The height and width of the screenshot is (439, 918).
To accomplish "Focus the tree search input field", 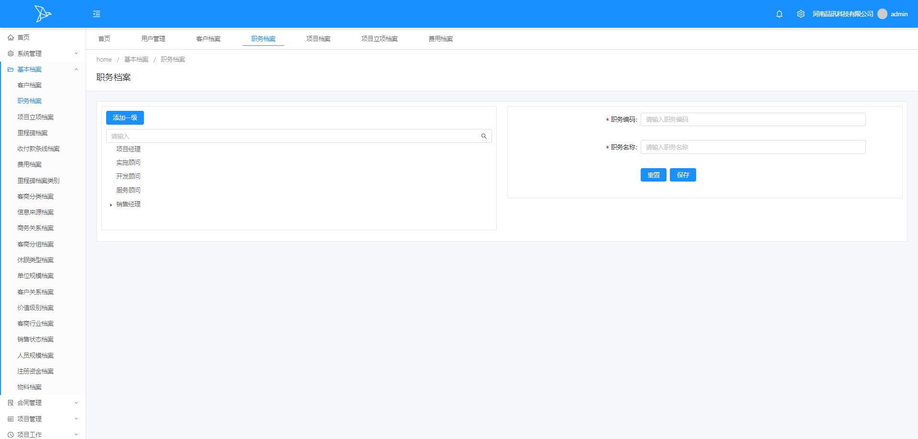I will click(x=299, y=136).
